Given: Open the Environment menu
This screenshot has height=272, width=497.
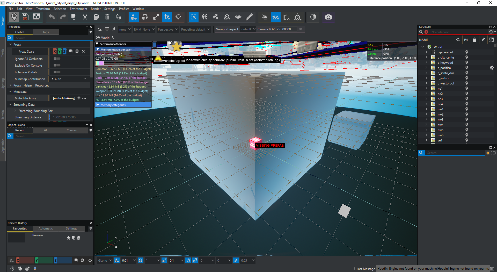Looking at the screenshot, I should pos(78,9).
